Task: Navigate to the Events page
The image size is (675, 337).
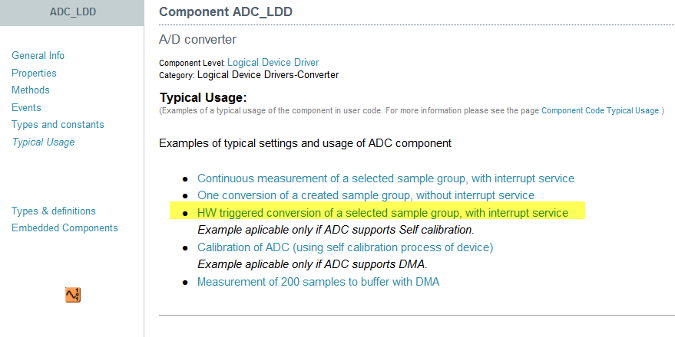Action: coord(26,108)
